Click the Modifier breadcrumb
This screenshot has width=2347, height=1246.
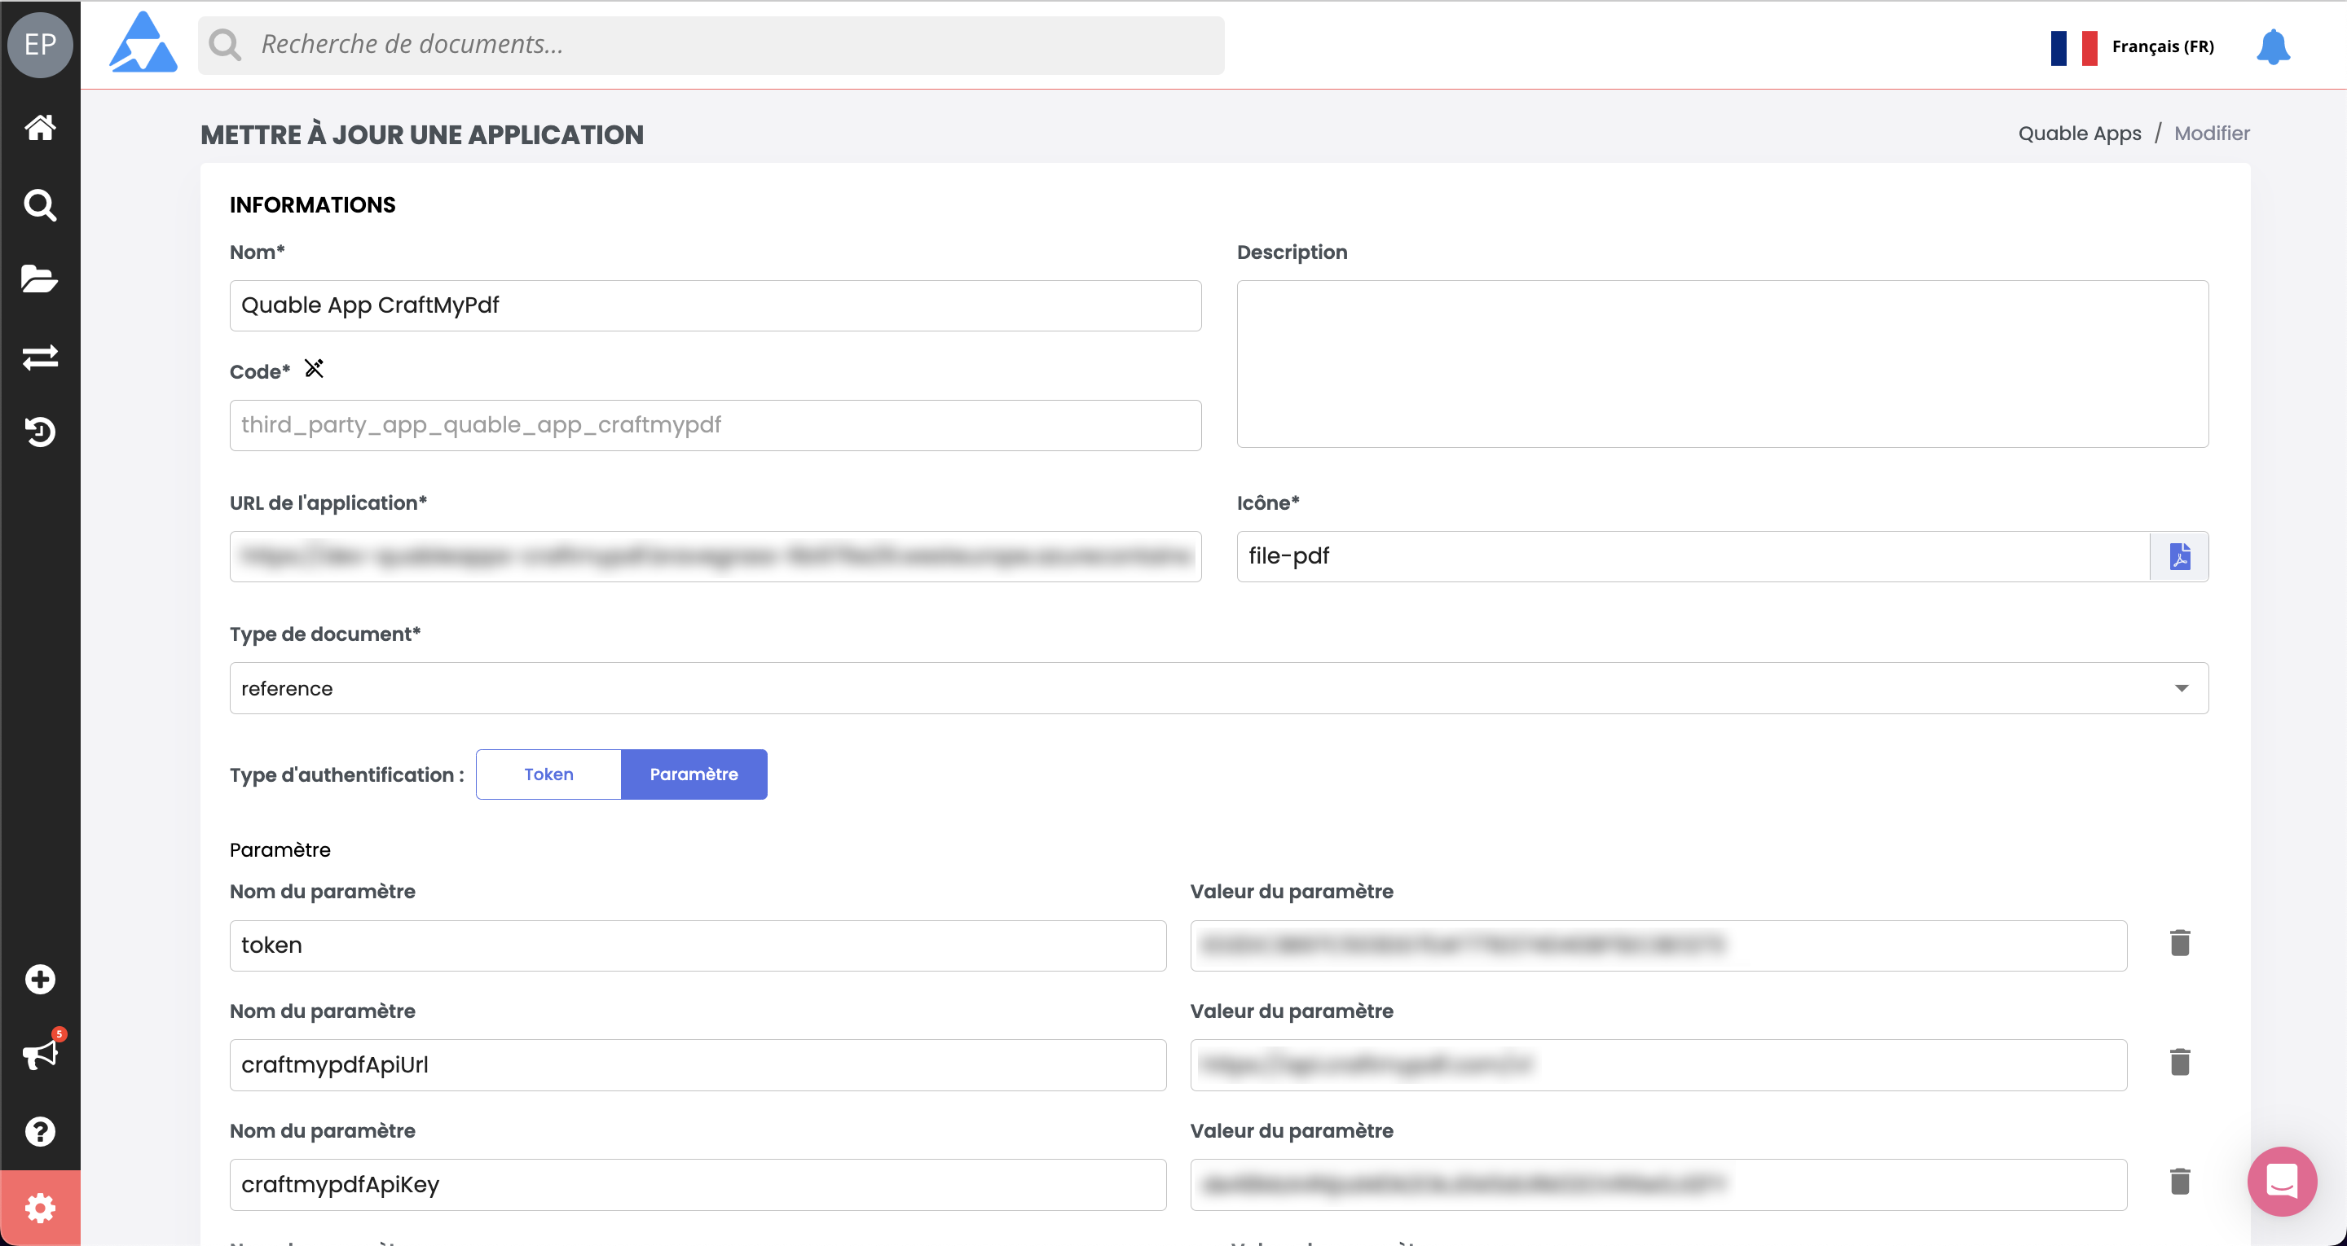pyautogui.click(x=2211, y=133)
